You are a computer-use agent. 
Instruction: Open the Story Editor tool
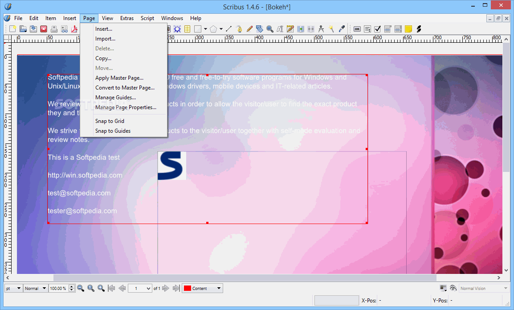[290, 29]
